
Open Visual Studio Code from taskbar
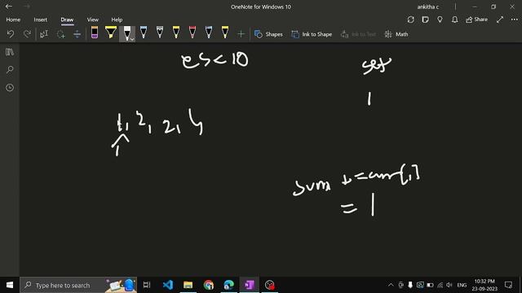tap(168, 285)
